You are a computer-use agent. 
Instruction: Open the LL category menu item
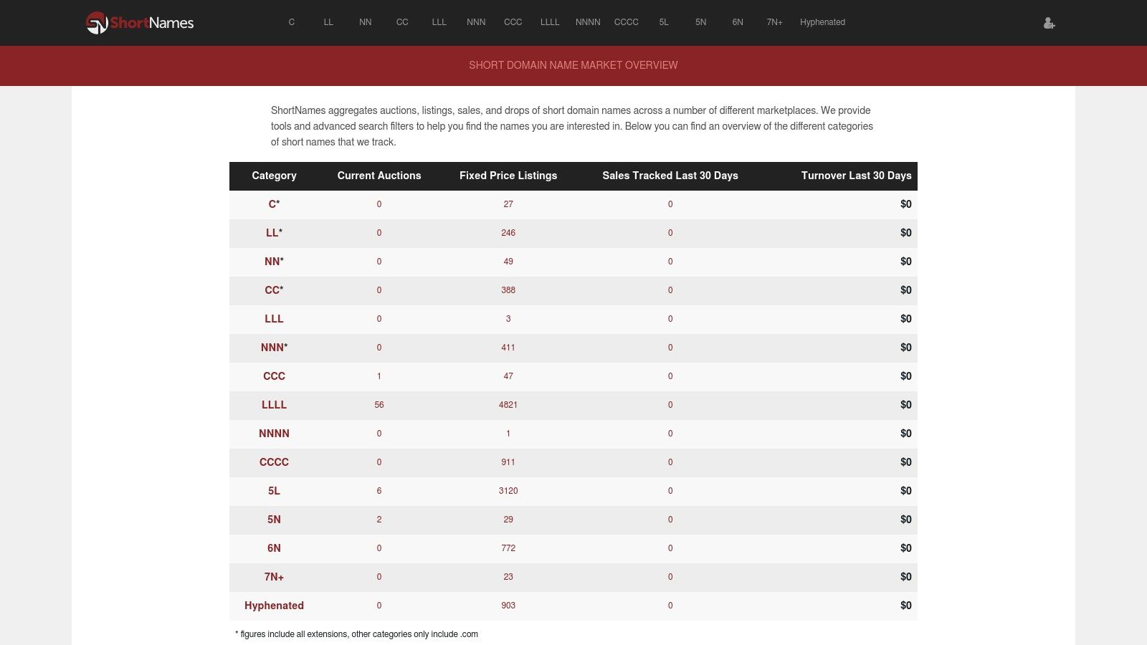tap(328, 22)
